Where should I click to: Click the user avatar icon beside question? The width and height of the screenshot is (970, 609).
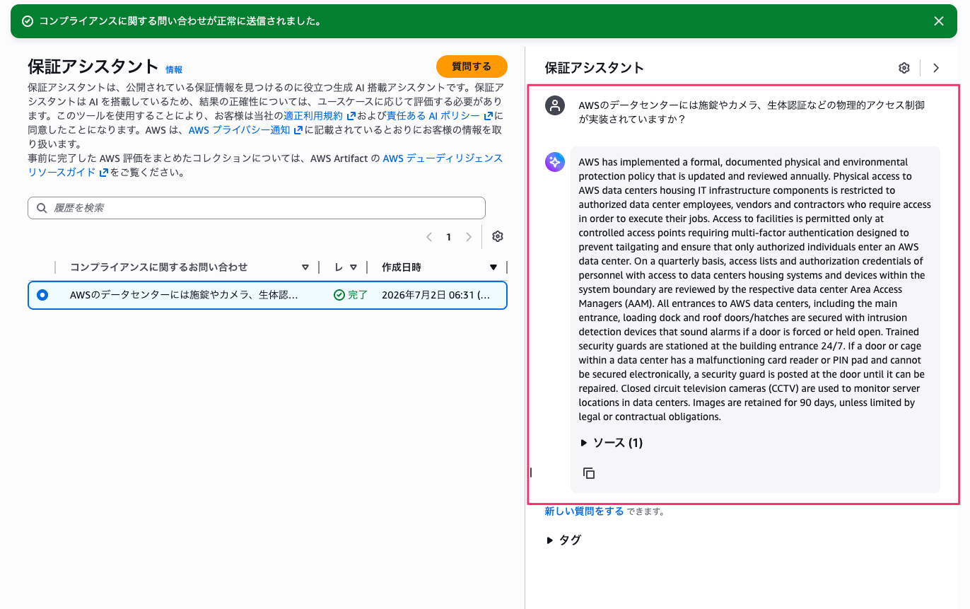pyautogui.click(x=555, y=105)
